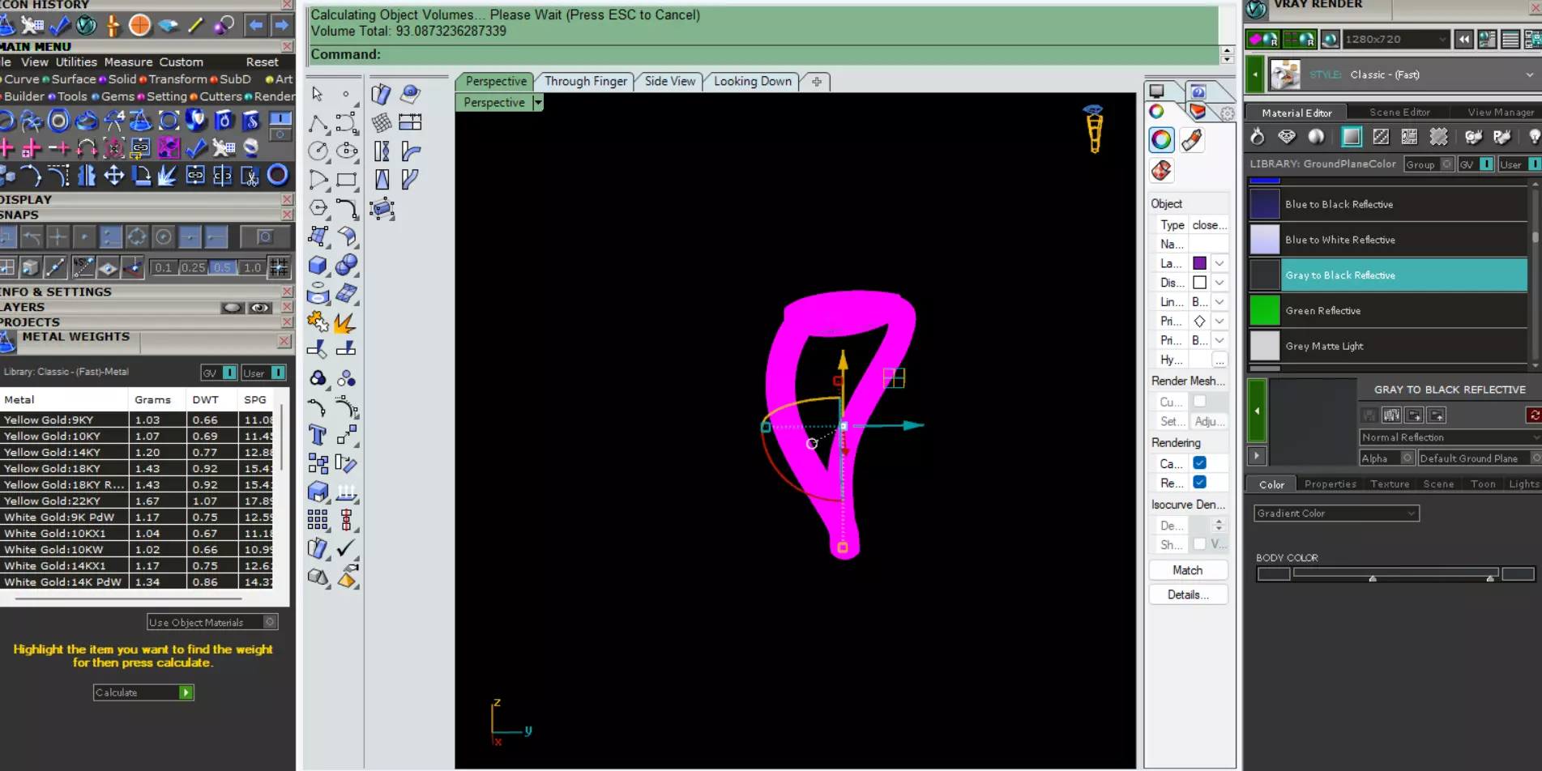This screenshot has height=771, width=1542.
Task: Click the Match button
Action: click(x=1188, y=570)
